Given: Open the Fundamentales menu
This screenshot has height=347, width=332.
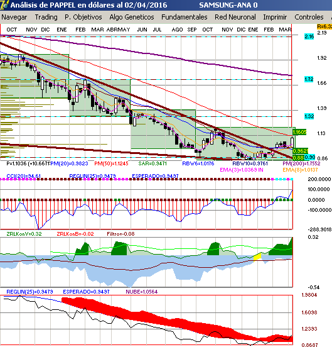Looking at the screenshot, I should (x=185, y=17).
